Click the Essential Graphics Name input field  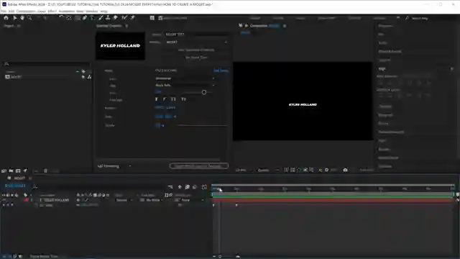[x=196, y=35]
